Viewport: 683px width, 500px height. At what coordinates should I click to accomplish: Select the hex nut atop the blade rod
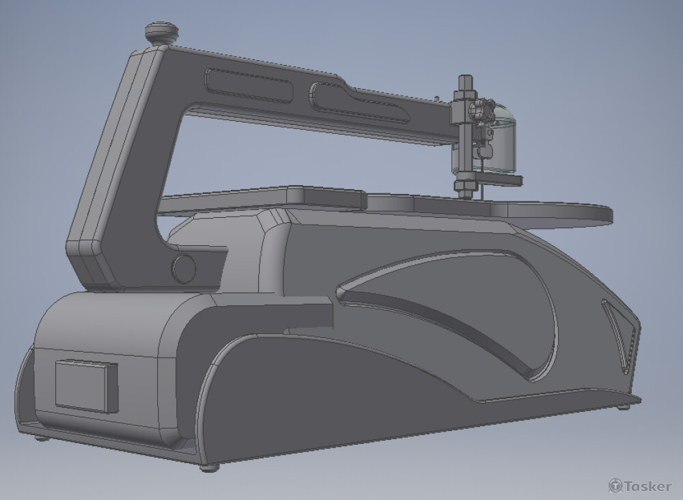pyautogui.click(x=467, y=85)
